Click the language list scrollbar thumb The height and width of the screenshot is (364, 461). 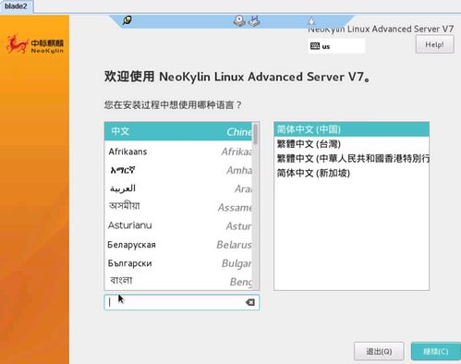(x=255, y=134)
